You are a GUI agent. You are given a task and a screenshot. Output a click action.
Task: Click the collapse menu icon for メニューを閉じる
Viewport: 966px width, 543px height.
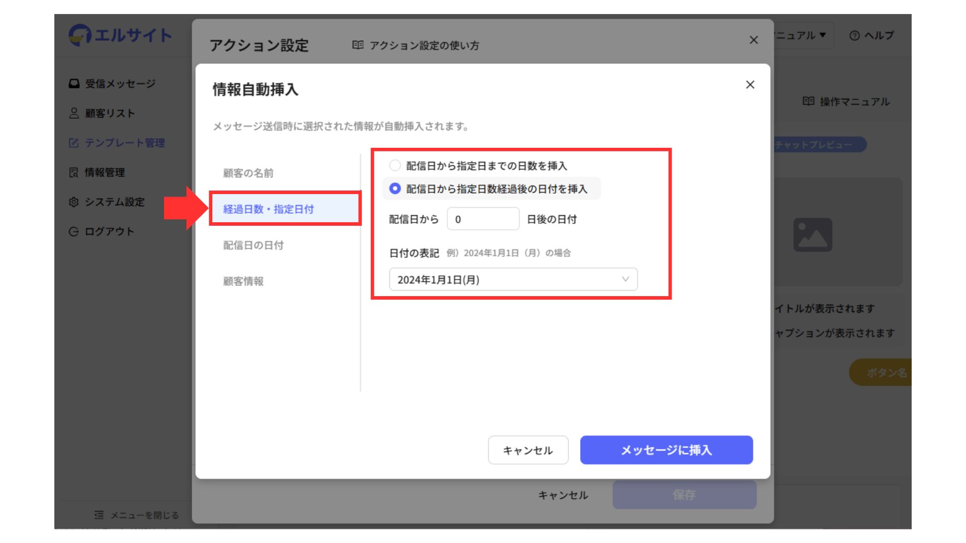[99, 515]
